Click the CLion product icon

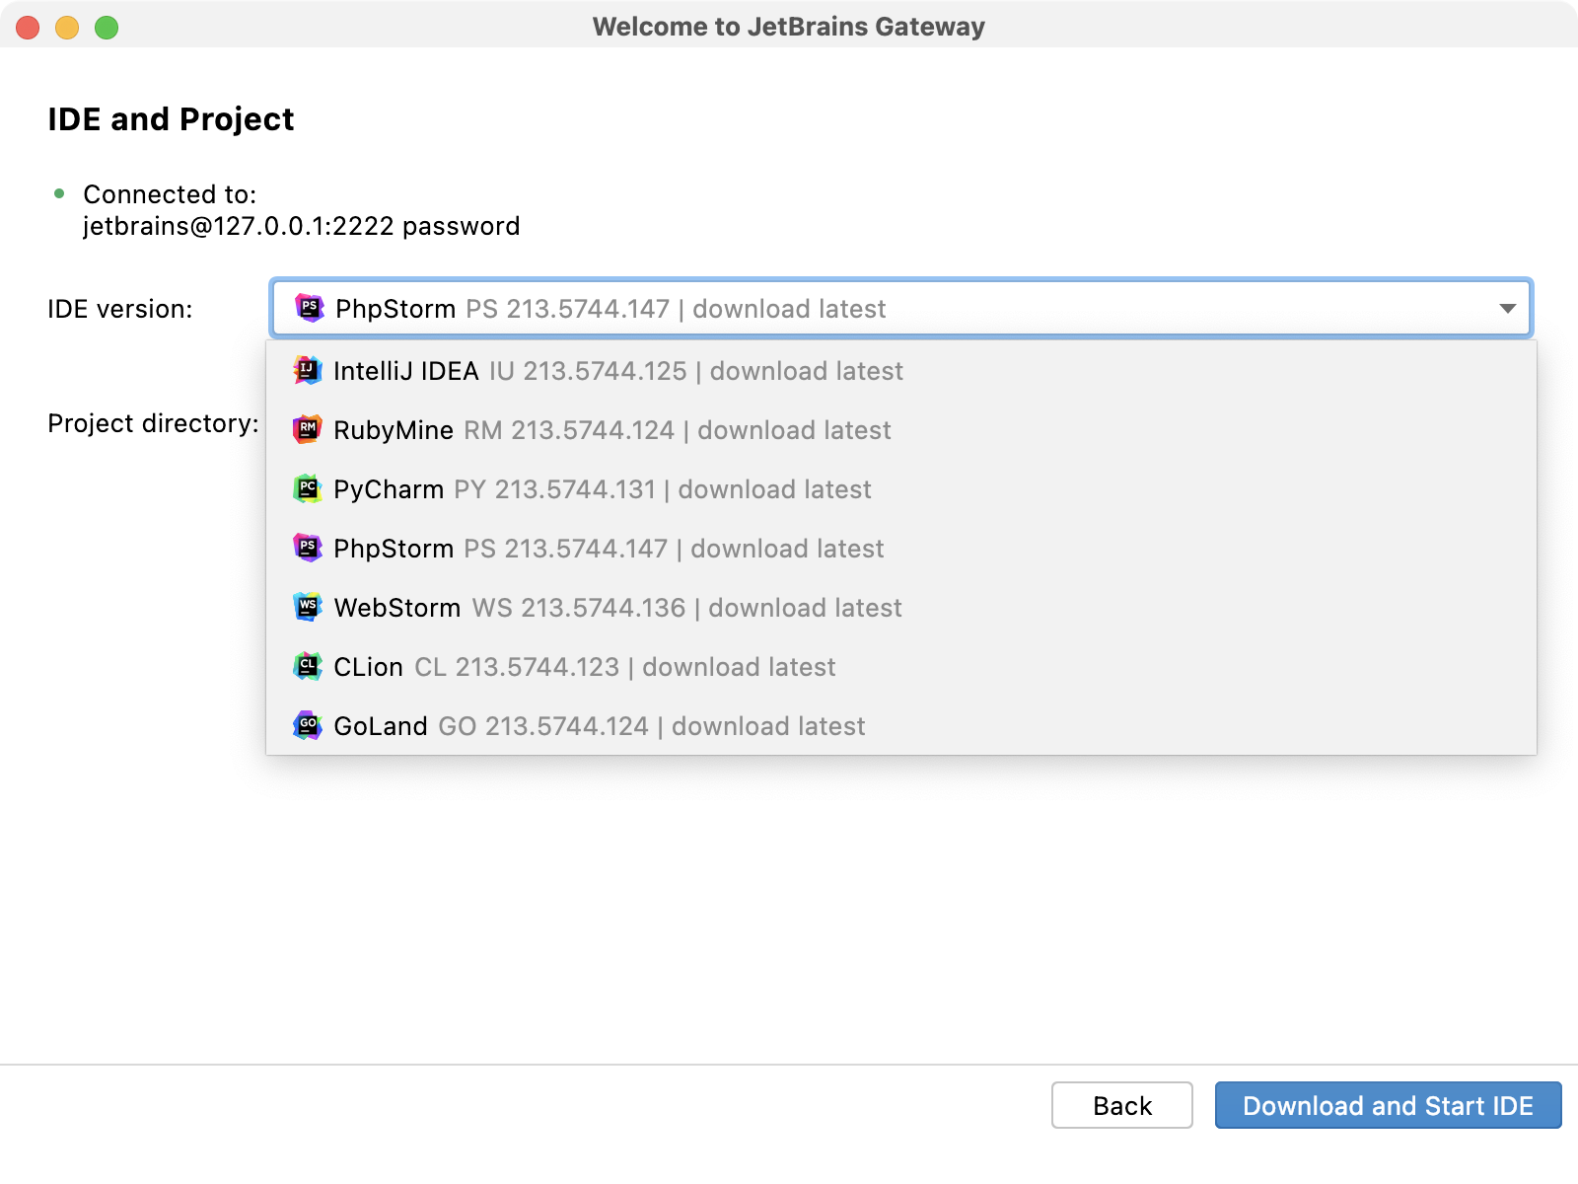(x=309, y=667)
